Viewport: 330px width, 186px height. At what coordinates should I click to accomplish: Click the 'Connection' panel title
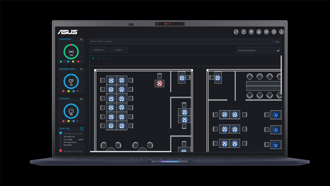coord(65,39)
